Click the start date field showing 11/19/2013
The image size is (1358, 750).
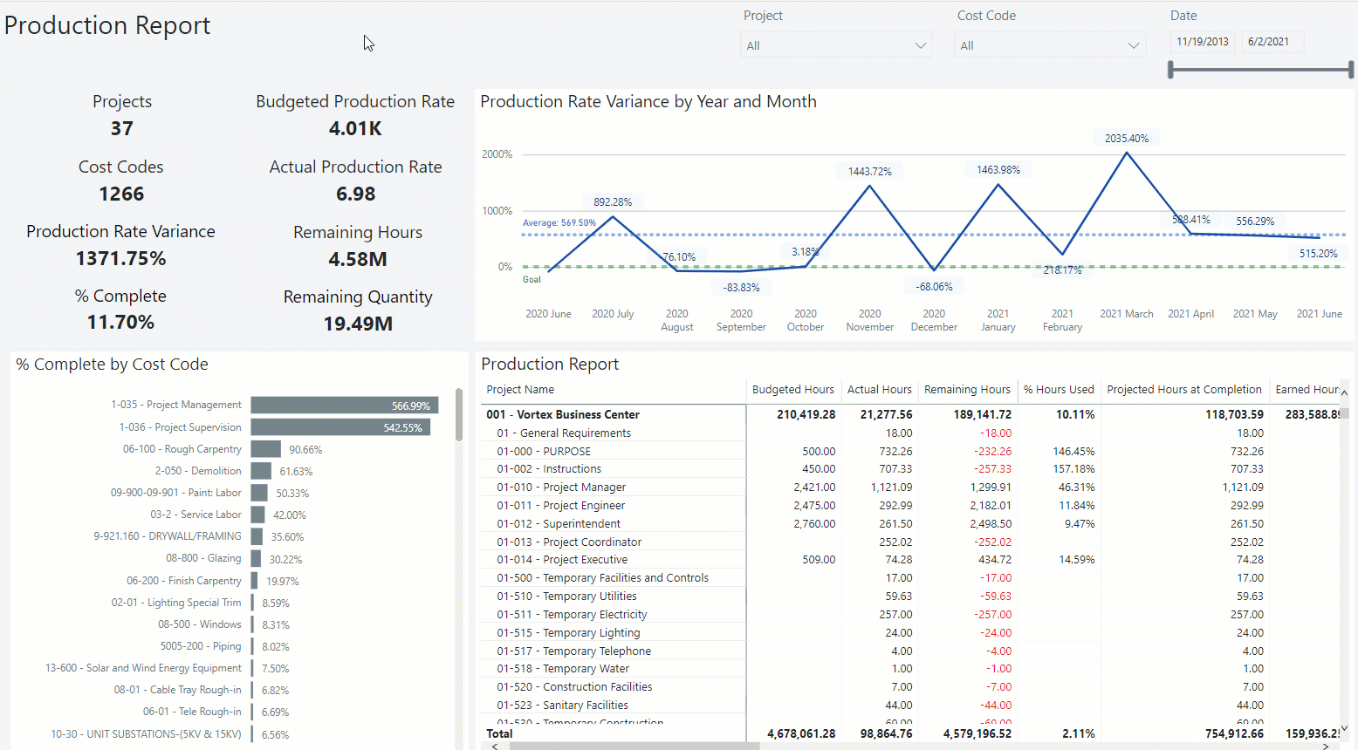tap(1202, 42)
